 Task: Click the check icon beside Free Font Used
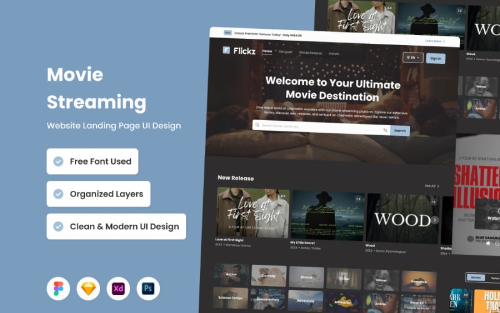point(58,162)
